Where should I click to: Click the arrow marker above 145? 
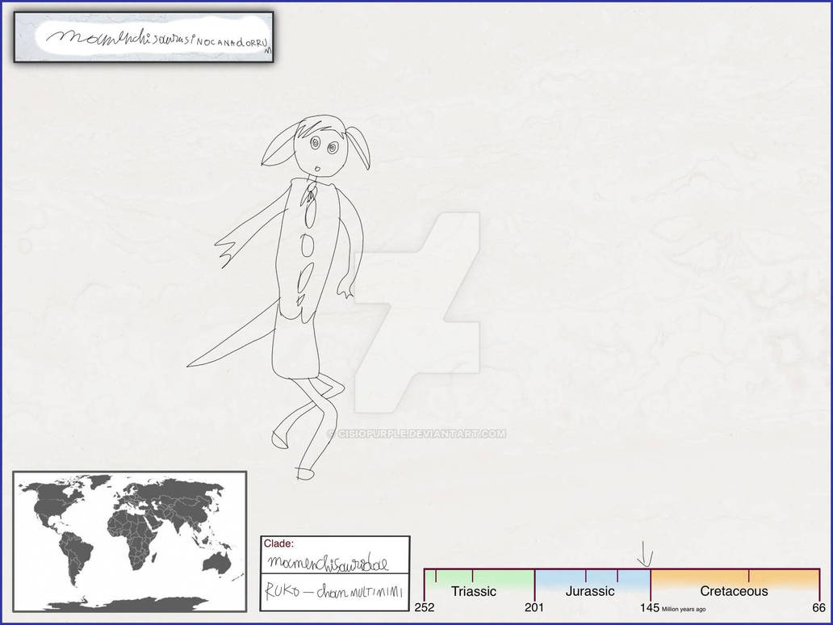(644, 554)
